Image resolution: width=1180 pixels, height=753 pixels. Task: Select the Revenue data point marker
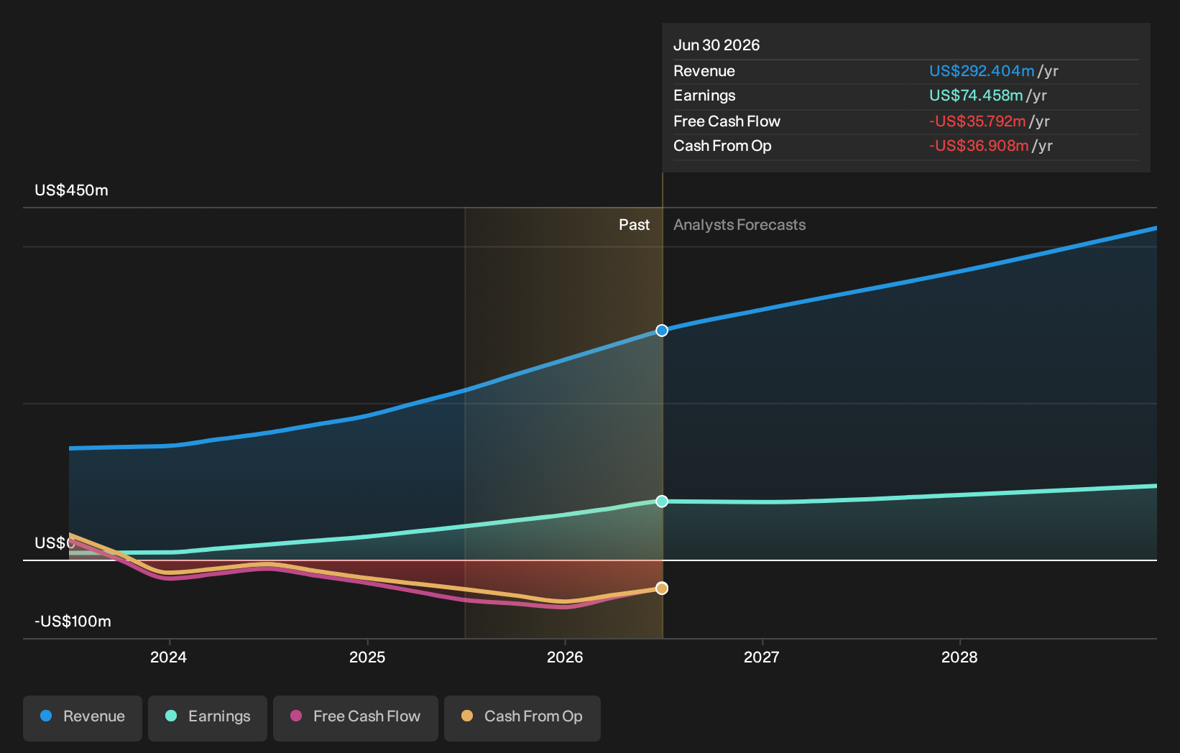[662, 331]
